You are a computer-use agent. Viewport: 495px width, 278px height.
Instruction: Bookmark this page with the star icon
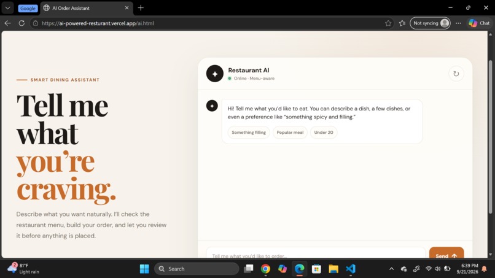point(388,23)
